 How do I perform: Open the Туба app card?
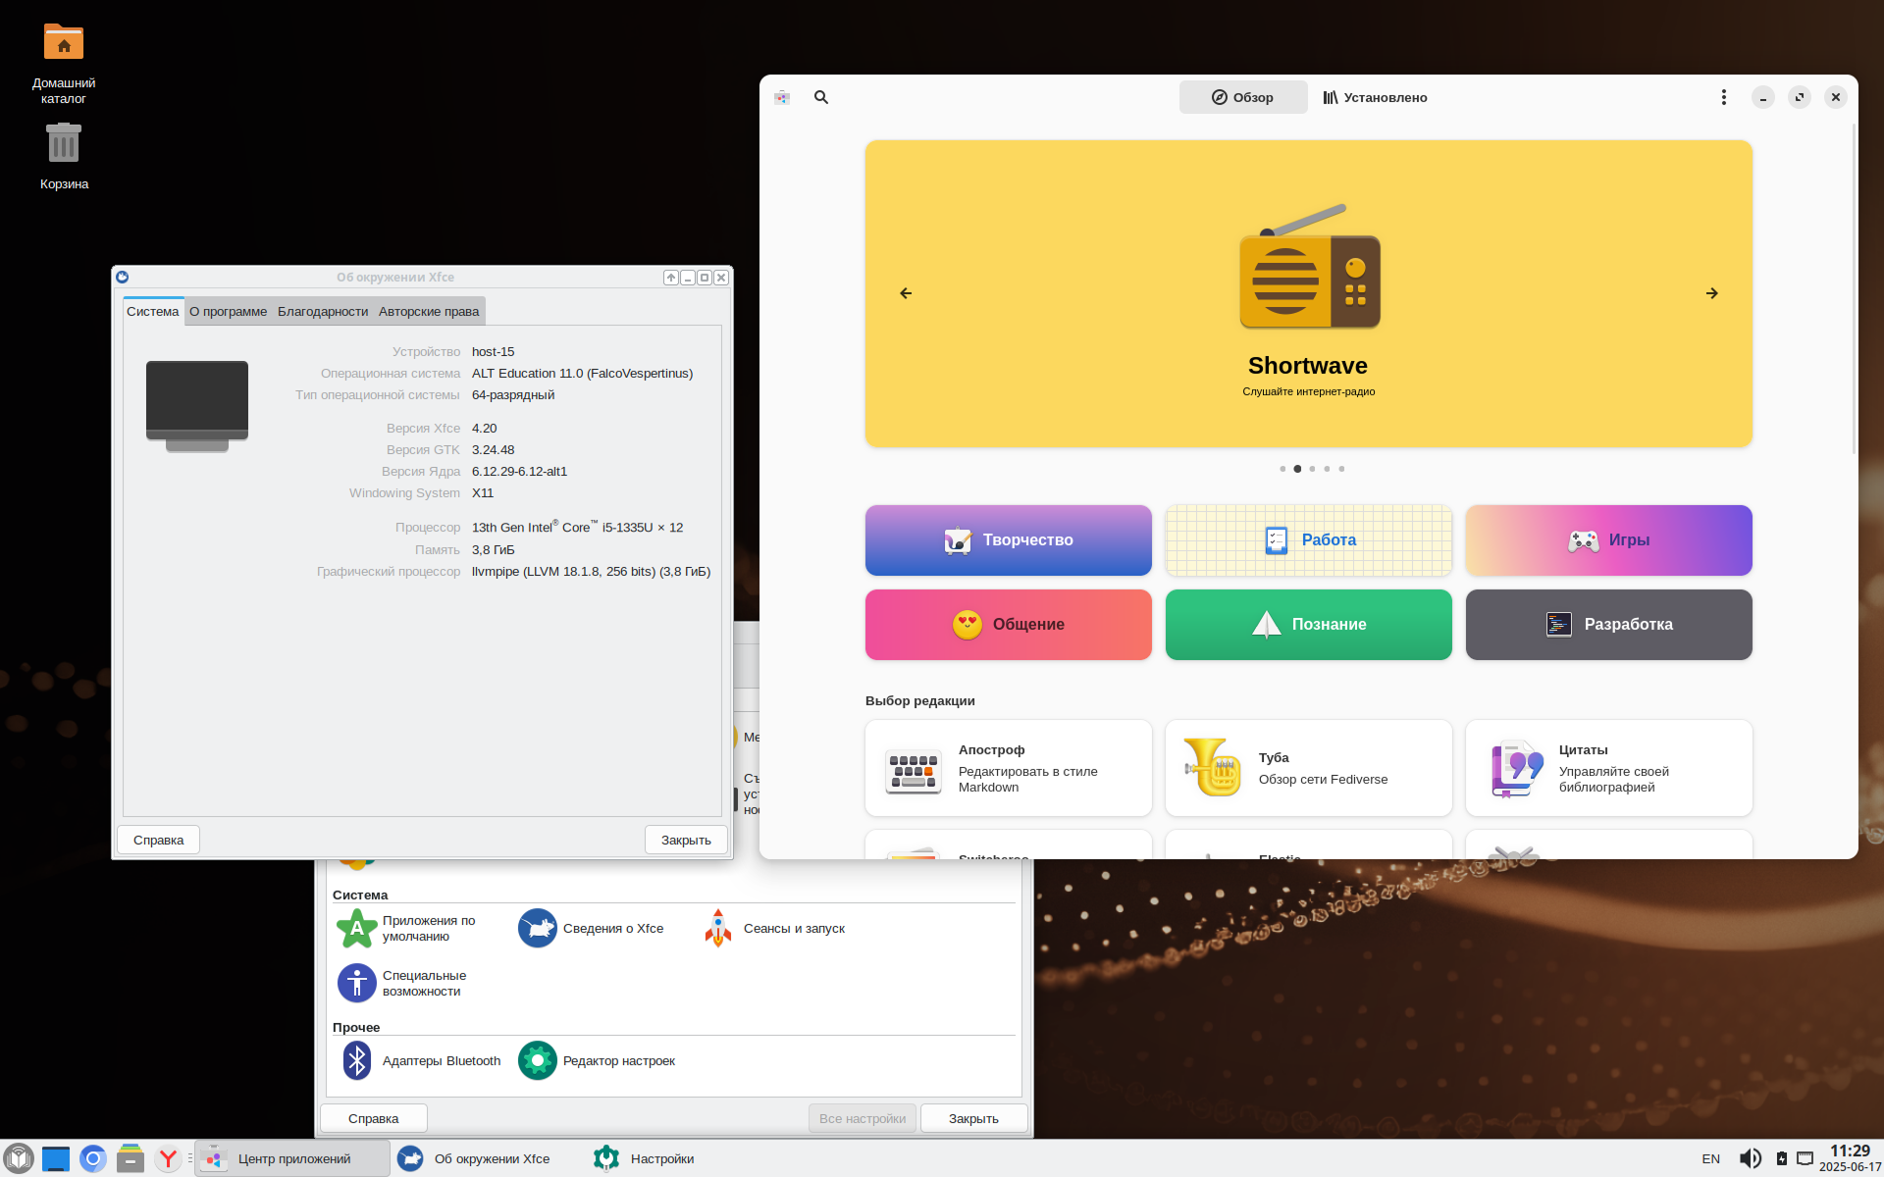[1308, 768]
